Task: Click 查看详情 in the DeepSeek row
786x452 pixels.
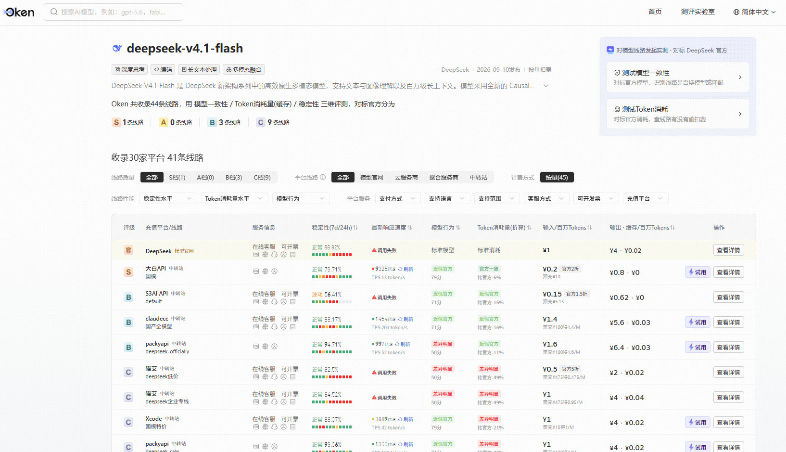Action: pos(729,250)
